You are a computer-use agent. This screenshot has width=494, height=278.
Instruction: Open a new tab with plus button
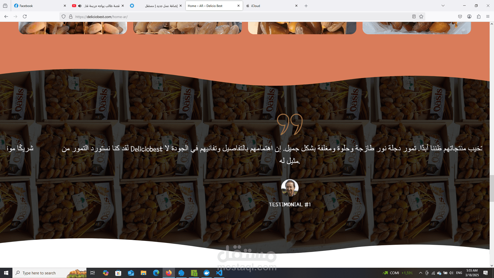tap(306, 6)
